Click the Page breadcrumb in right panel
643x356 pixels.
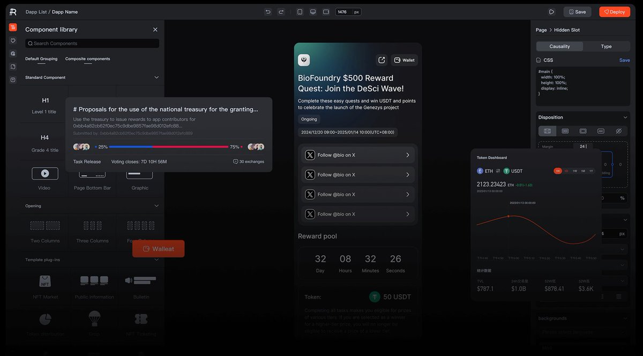click(x=541, y=30)
